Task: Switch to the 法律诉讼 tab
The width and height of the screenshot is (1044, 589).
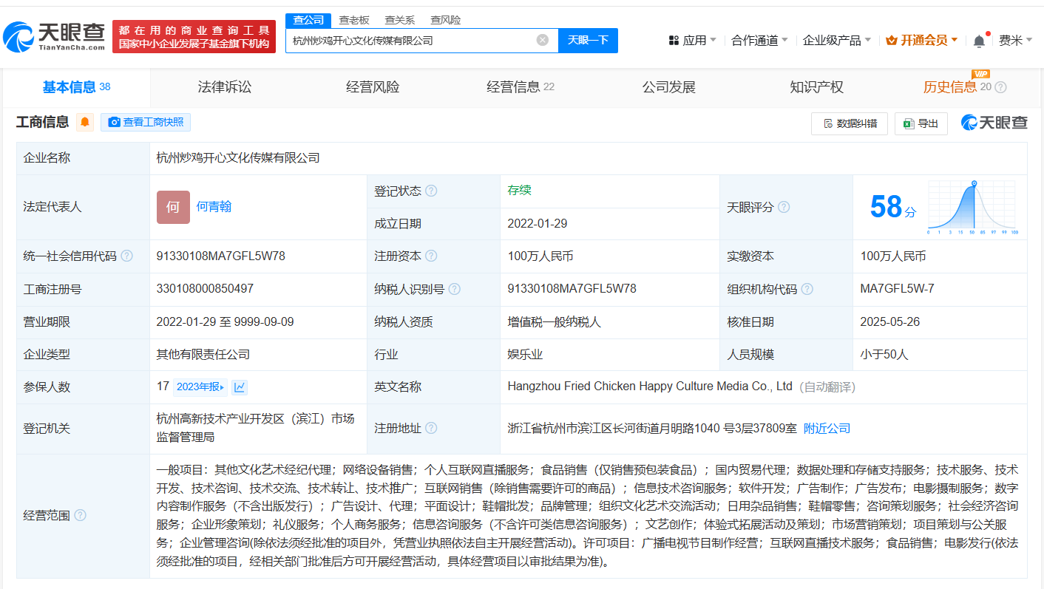Action: coord(225,87)
